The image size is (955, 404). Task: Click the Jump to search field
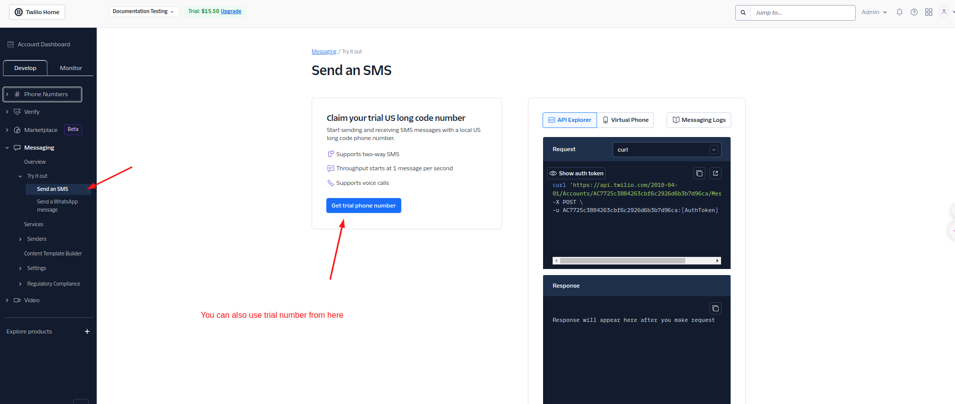(802, 13)
